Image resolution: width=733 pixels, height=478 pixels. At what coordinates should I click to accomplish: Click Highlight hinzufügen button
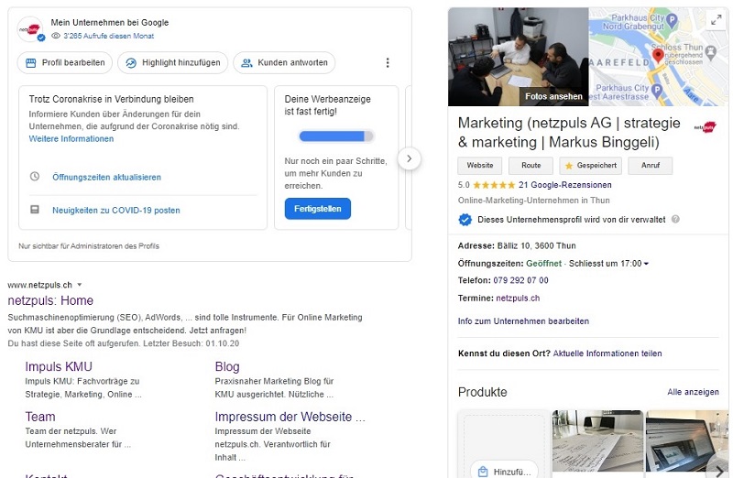[172, 62]
